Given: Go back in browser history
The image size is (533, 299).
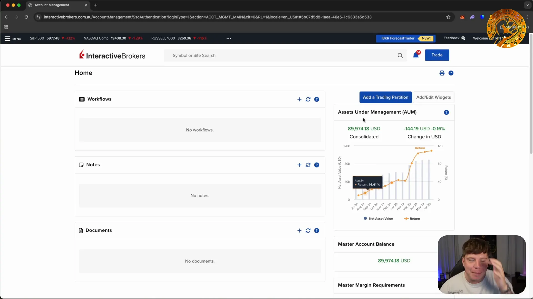Looking at the screenshot, I should coord(6,17).
